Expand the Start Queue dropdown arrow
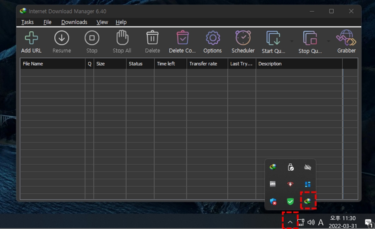The image size is (375, 229). pos(292,41)
